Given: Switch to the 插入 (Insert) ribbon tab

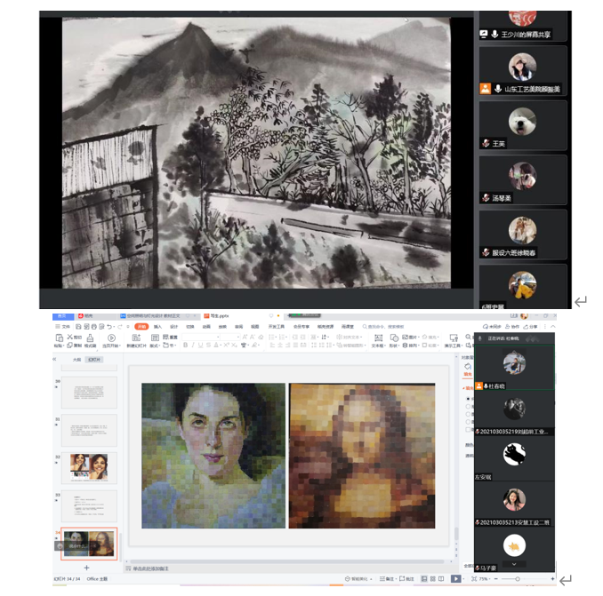Looking at the screenshot, I should (157, 327).
